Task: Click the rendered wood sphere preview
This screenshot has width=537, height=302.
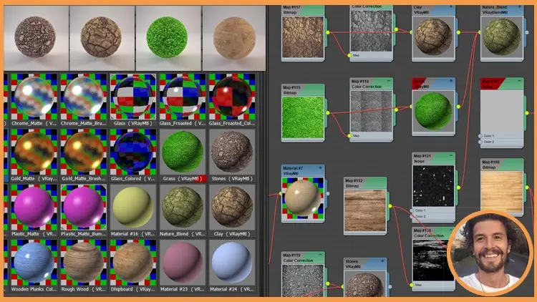Action: pos(234,38)
